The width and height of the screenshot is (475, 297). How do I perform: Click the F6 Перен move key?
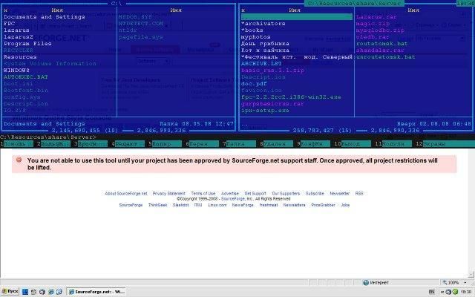coord(204,144)
